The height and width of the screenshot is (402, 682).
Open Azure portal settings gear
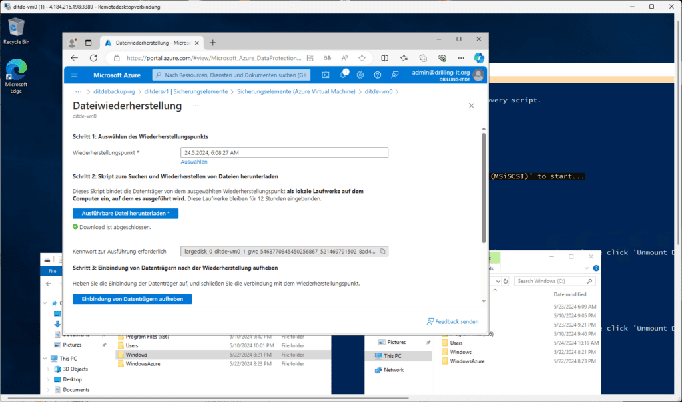pyautogui.click(x=360, y=75)
